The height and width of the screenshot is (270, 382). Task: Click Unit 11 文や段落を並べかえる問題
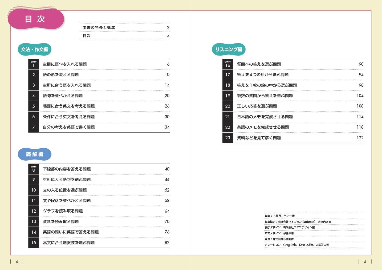[x=99, y=201]
